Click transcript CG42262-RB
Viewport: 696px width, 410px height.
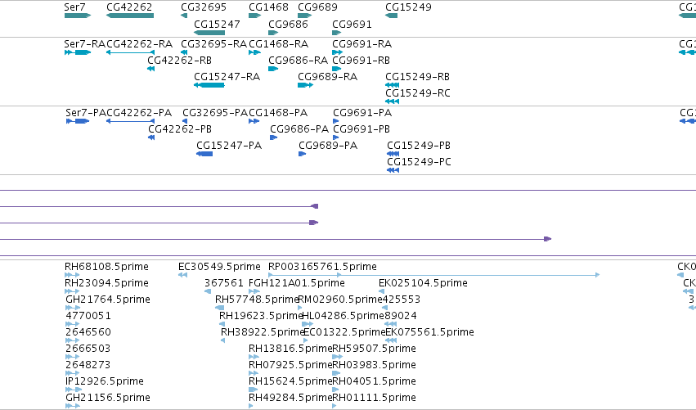coord(179,61)
